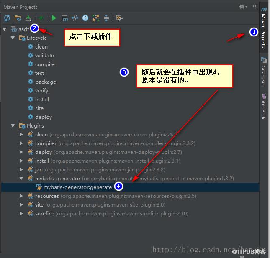Click the Plugins folder label
Screen dimensions: 270x258
click(35, 126)
